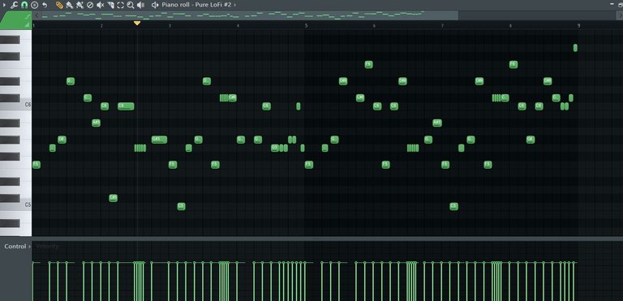The image size is (623, 301).
Task: Select the Zoom magnifier tool
Action: [131, 5]
